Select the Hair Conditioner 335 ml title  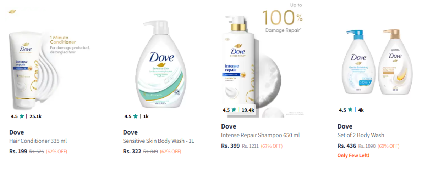[x=38, y=141]
